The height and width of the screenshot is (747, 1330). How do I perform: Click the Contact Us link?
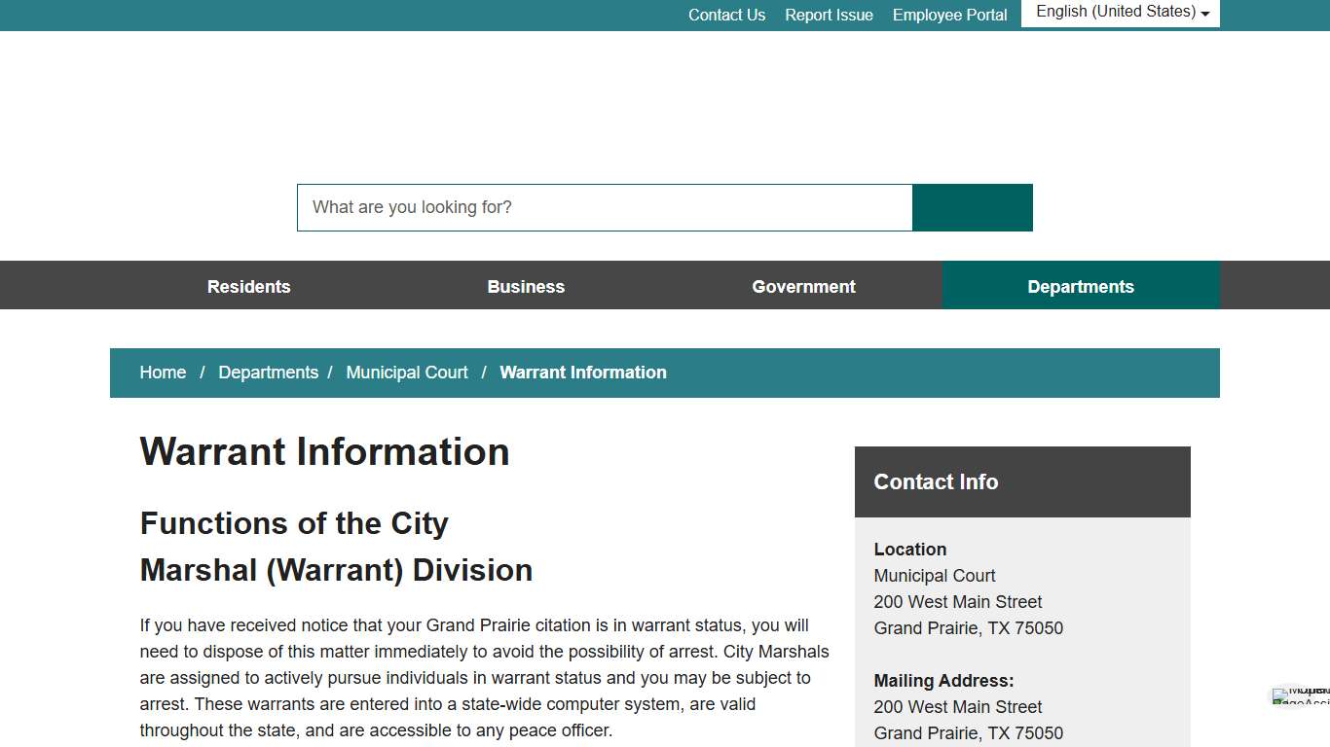726,15
